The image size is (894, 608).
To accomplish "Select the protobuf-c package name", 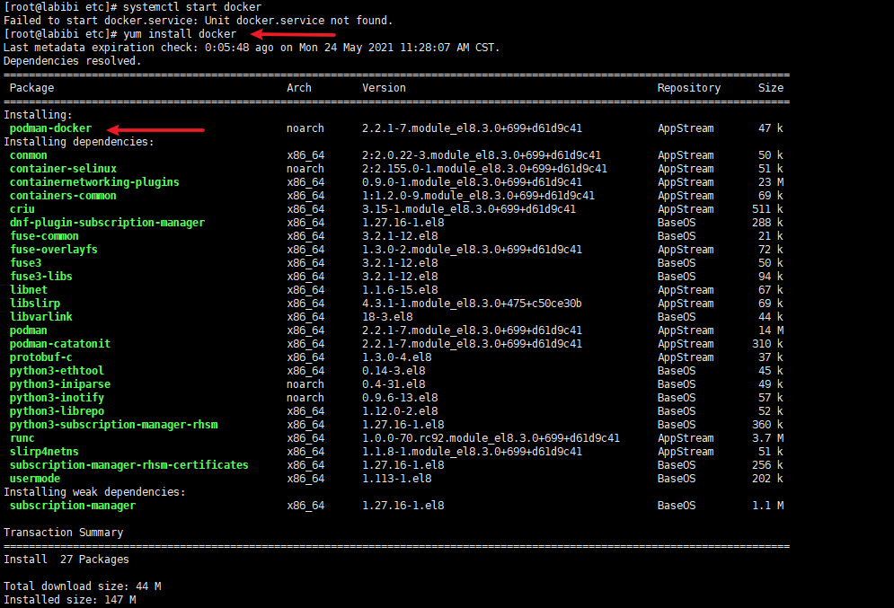I will point(41,357).
